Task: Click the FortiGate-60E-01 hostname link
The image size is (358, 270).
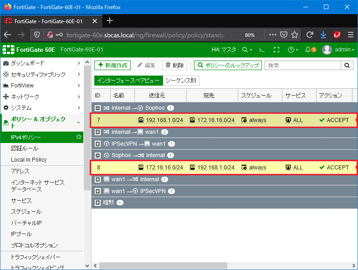Action: click(x=82, y=50)
